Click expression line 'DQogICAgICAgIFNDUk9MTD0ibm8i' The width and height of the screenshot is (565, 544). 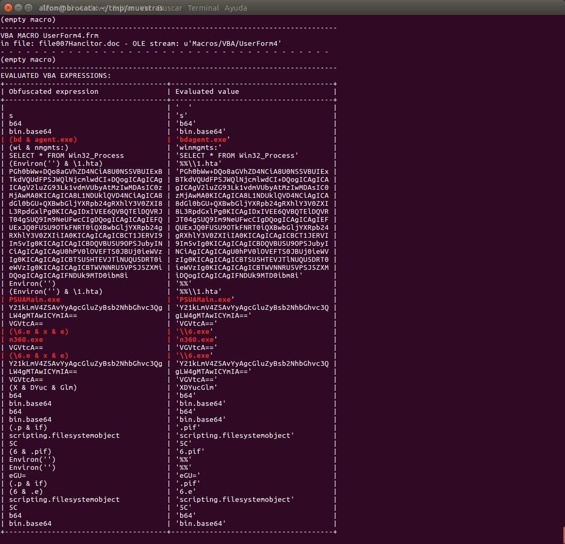click(68, 275)
